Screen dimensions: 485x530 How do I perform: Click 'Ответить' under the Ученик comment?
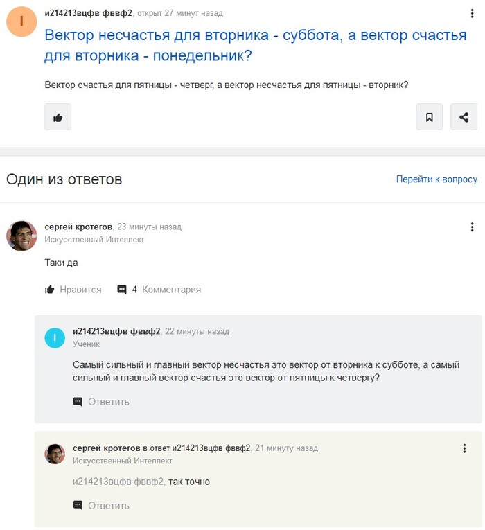click(101, 402)
